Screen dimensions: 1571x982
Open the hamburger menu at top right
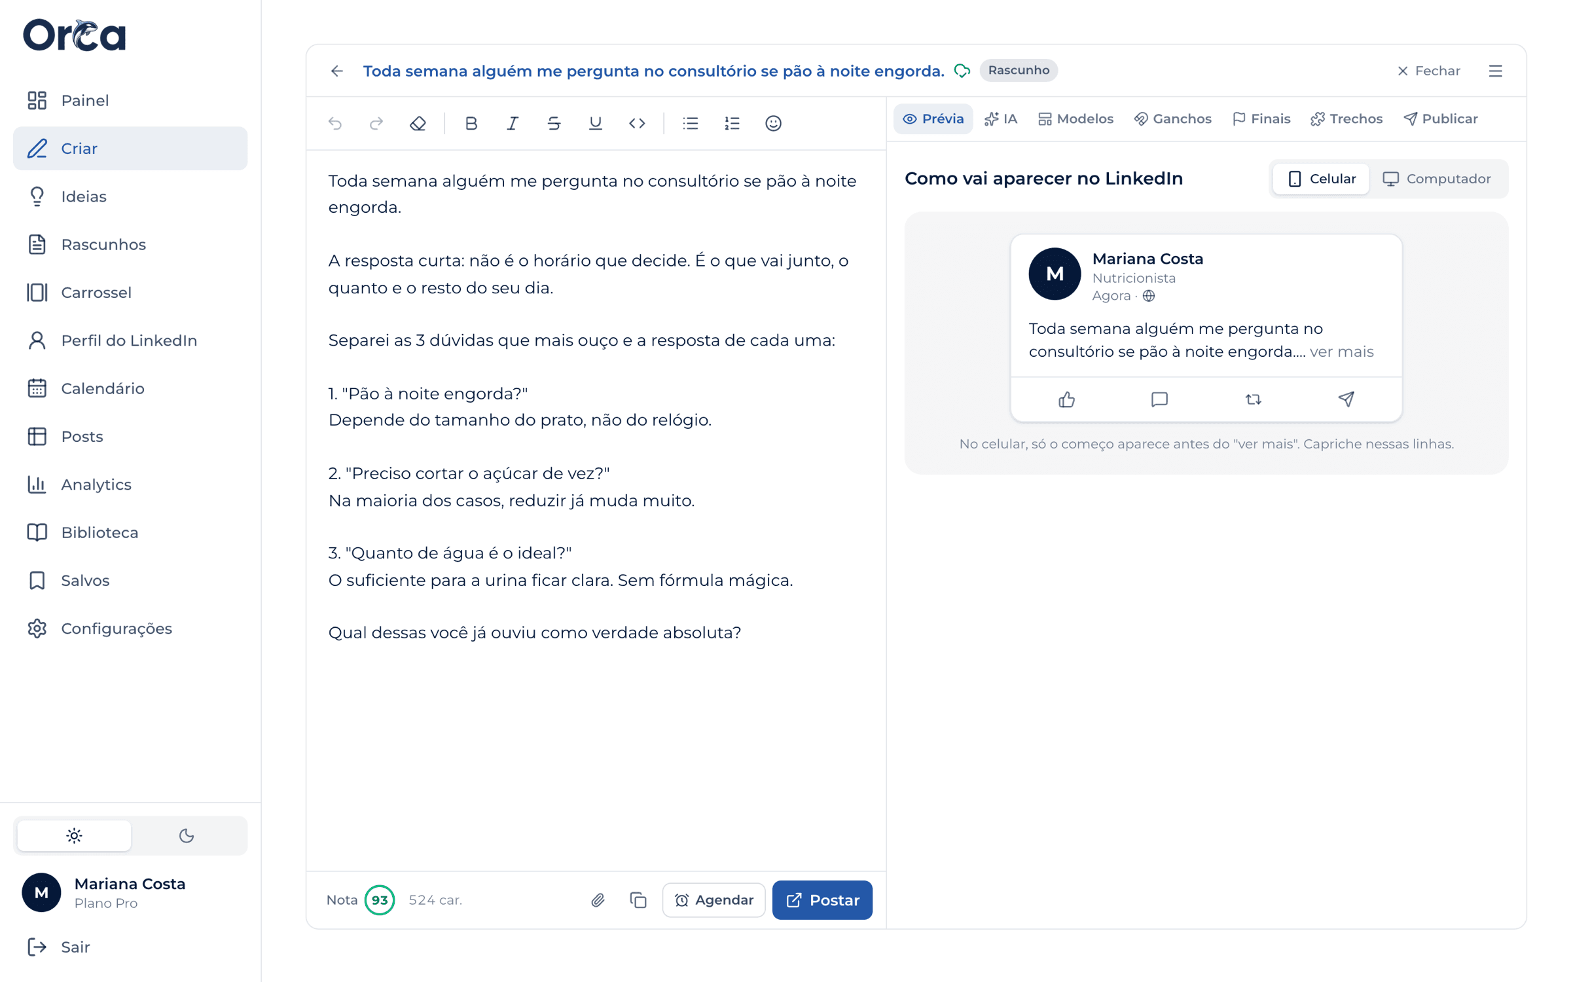click(1496, 71)
